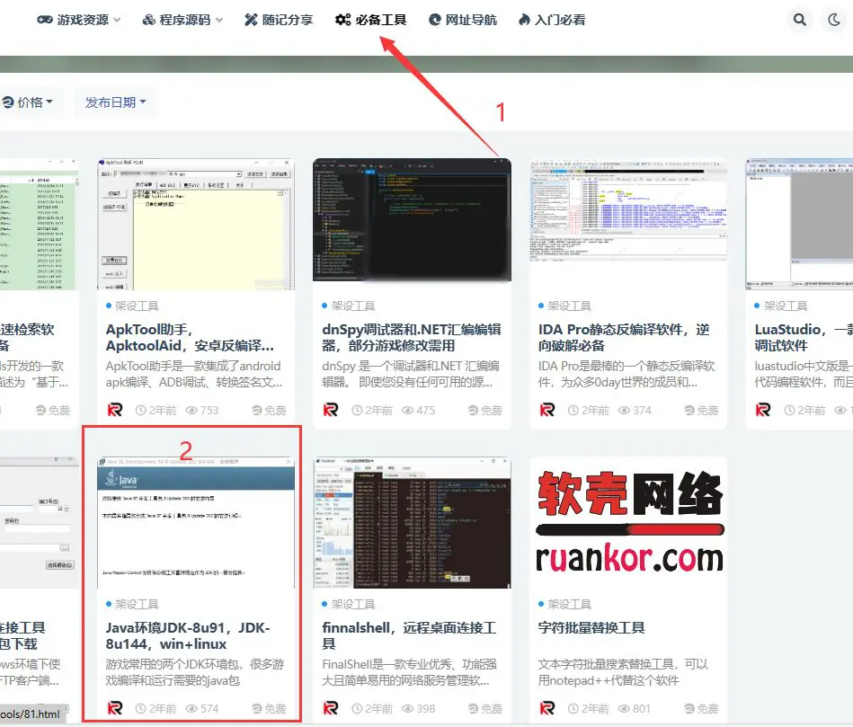Open the 字符批量替换工具 article title
This screenshot has width=853, height=727.
[x=591, y=628]
